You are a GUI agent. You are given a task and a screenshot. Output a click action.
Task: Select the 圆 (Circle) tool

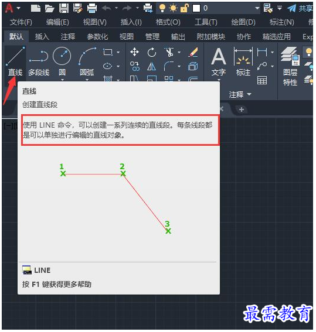click(x=62, y=61)
